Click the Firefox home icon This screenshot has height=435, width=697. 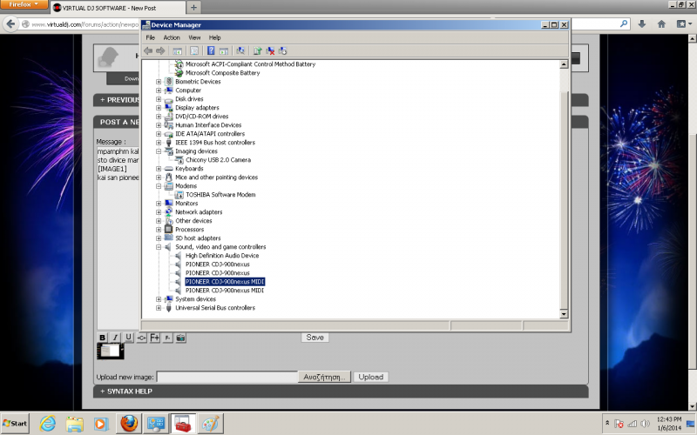tap(661, 24)
